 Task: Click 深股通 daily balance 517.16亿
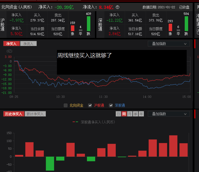click(x=135, y=34)
